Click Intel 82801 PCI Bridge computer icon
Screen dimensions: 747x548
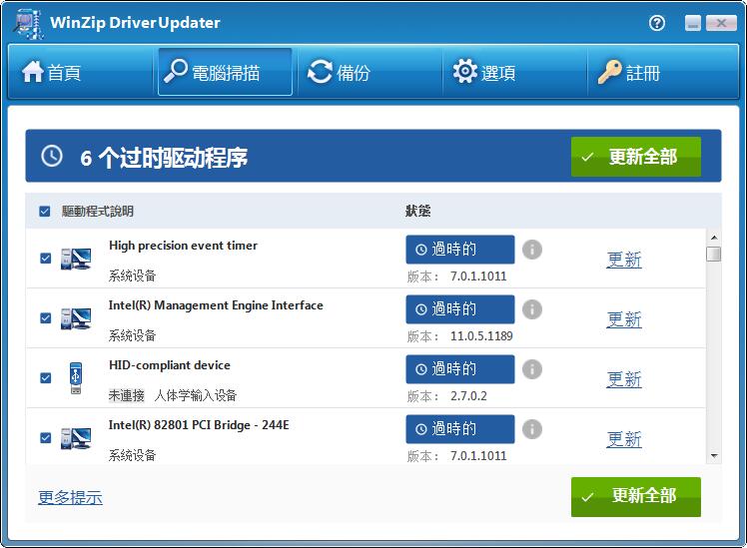coord(76,438)
